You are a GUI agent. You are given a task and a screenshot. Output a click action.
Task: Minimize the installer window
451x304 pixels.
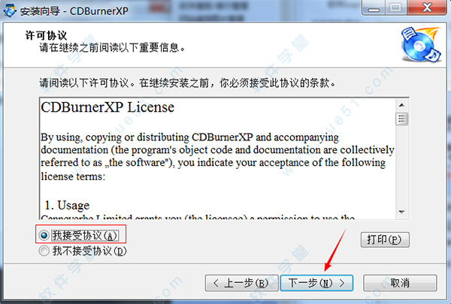pos(374,8)
